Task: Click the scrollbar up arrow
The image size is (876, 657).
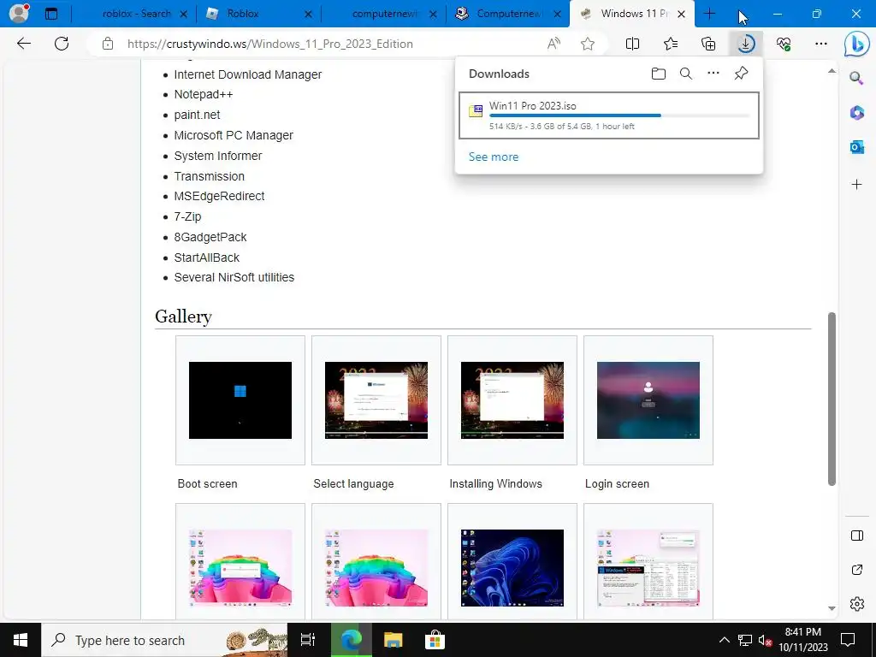Action: (832, 71)
